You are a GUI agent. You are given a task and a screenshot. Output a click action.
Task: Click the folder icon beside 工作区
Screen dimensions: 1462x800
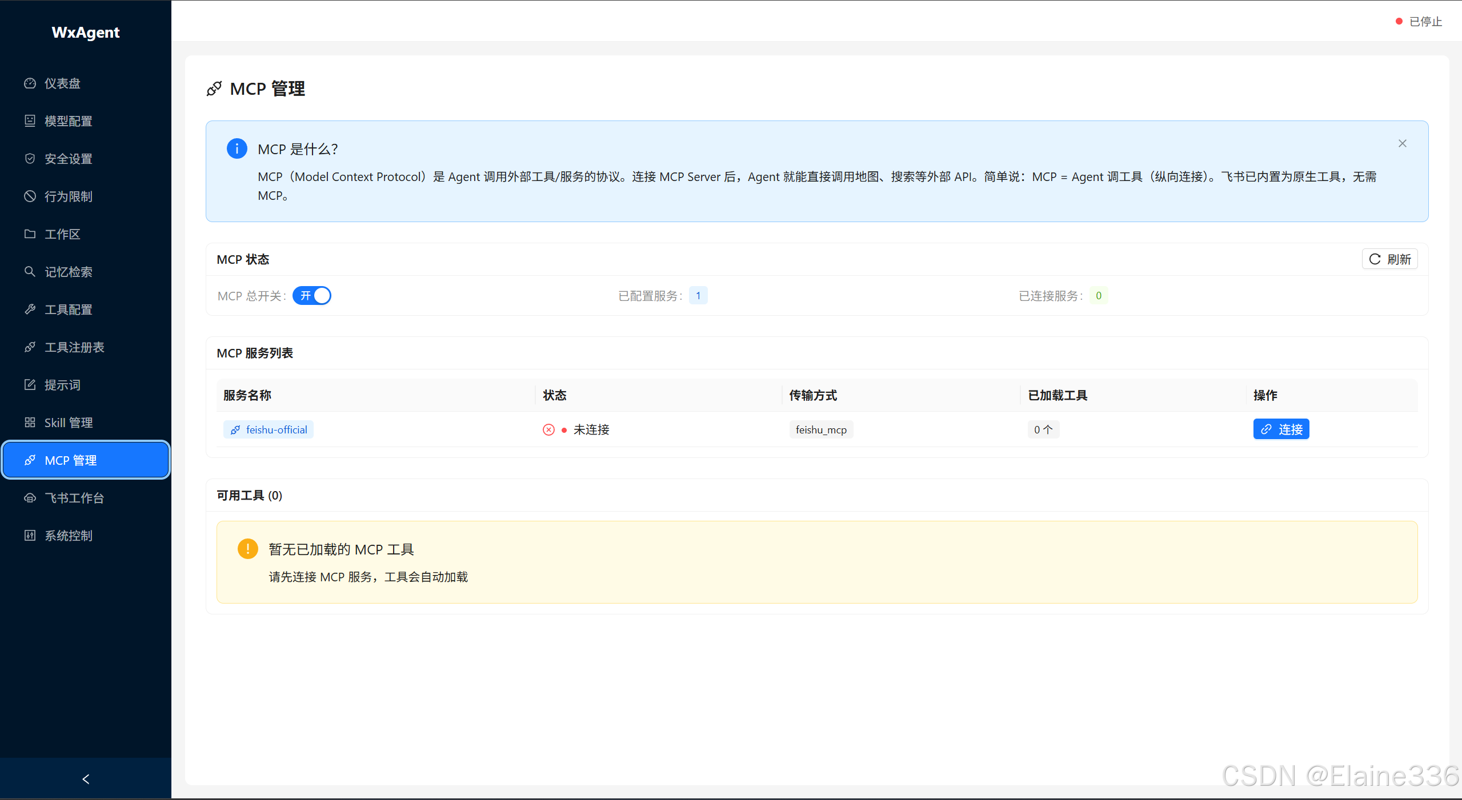coord(30,234)
